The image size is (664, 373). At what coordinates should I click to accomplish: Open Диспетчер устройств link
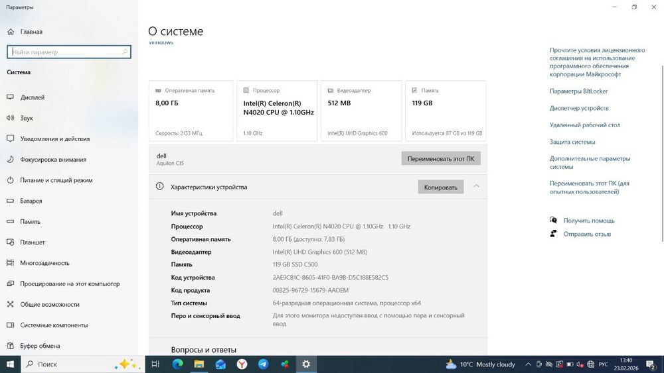(x=579, y=108)
